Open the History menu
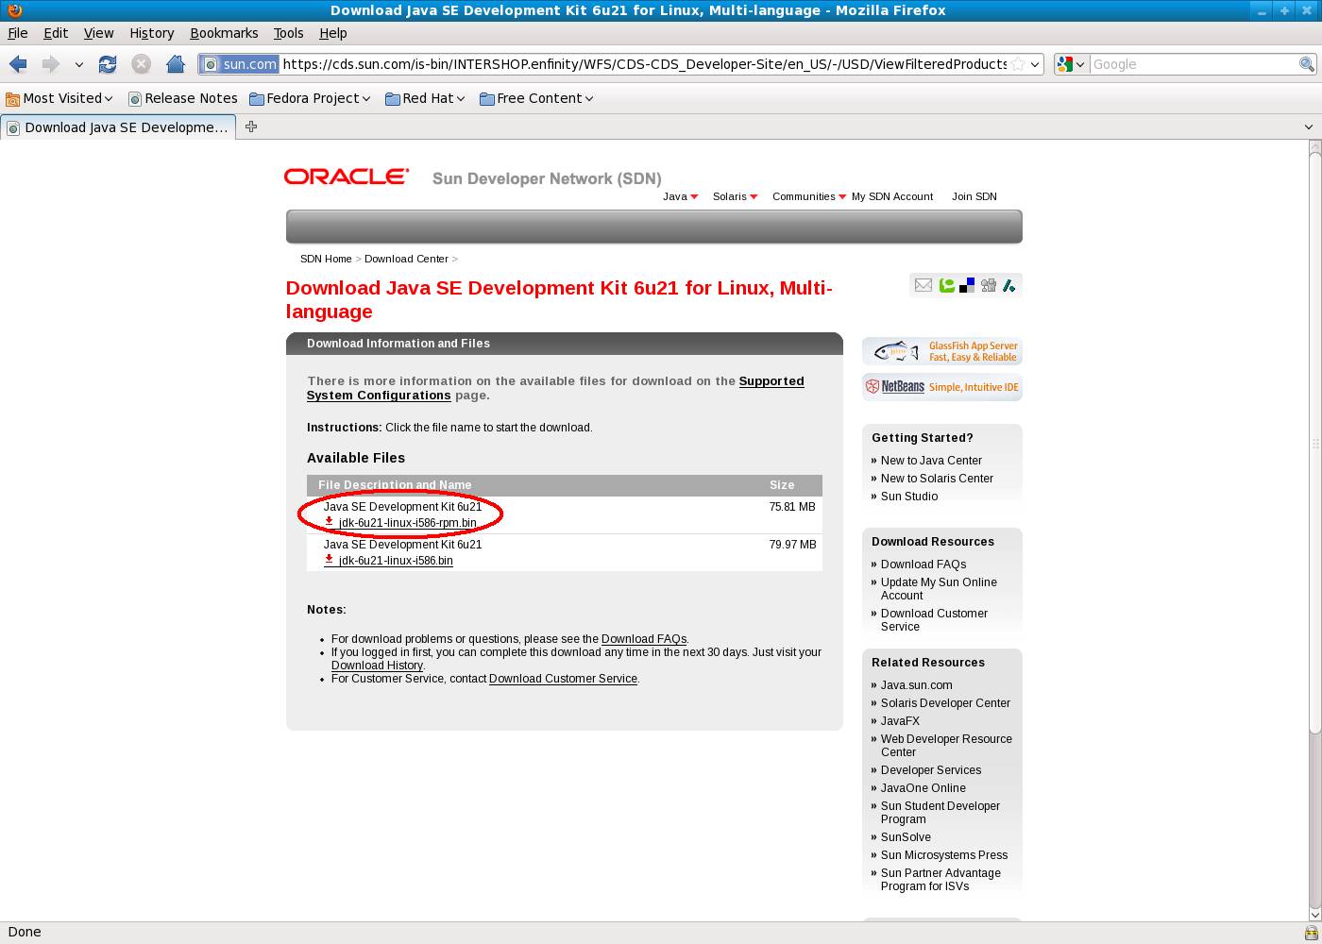Viewport: 1322px width, 944px height. pos(152,33)
